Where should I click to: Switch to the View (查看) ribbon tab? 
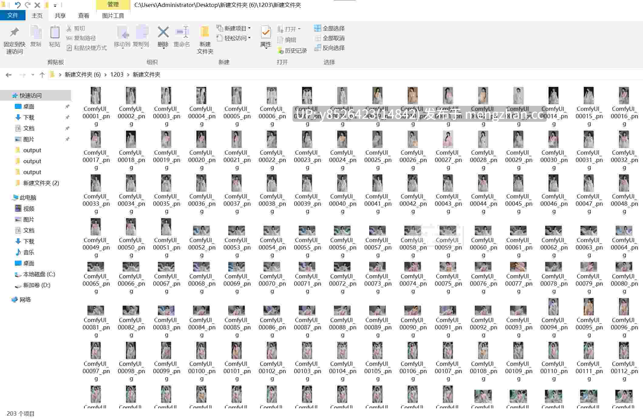point(83,15)
